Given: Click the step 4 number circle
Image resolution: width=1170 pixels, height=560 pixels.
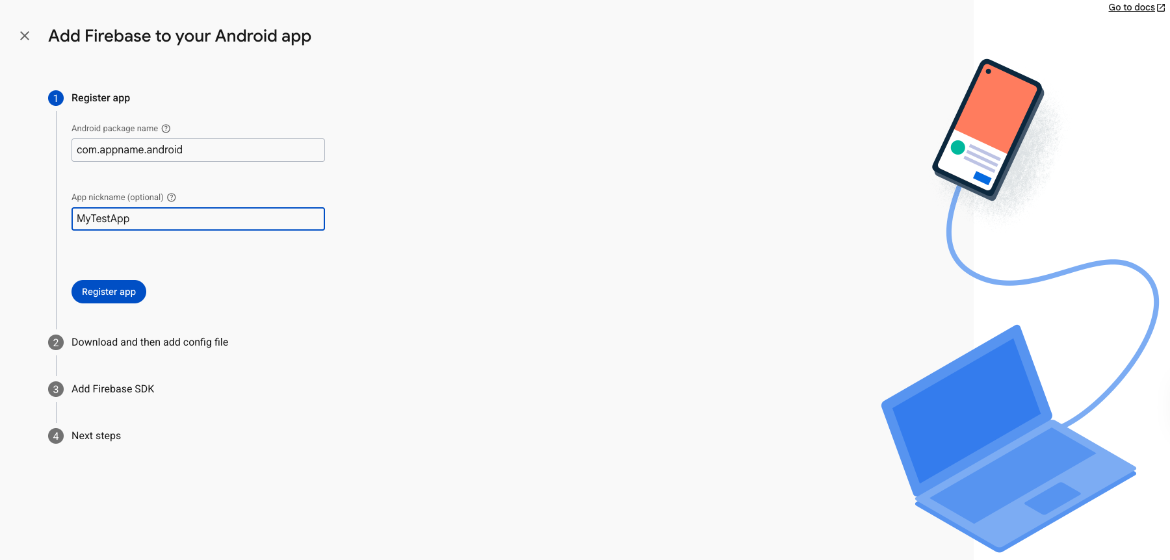Looking at the screenshot, I should tap(56, 436).
